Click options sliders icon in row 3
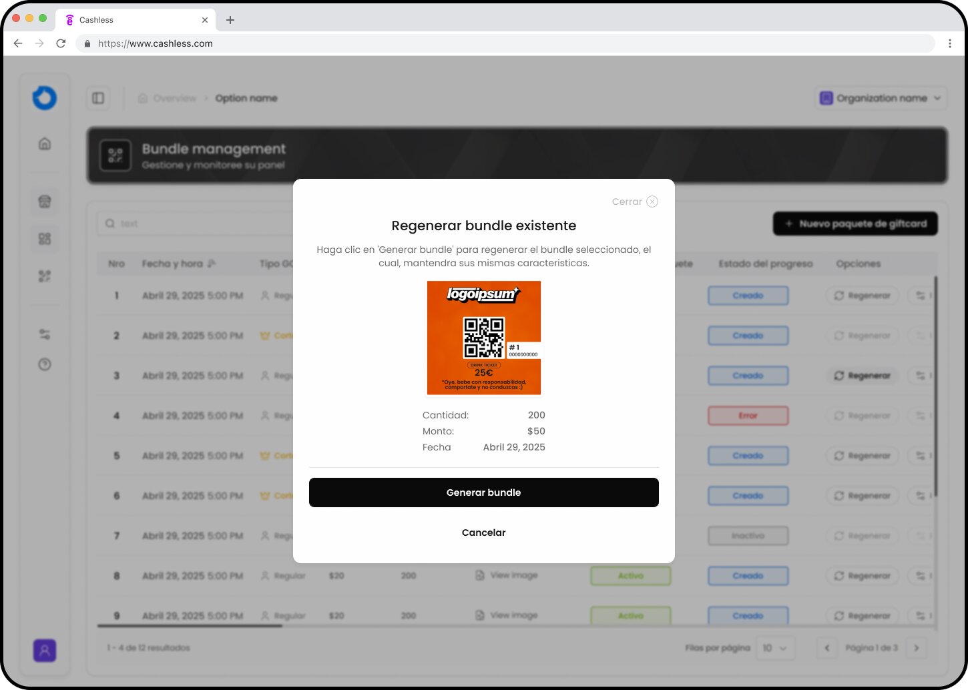968x690 pixels. pos(921,376)
